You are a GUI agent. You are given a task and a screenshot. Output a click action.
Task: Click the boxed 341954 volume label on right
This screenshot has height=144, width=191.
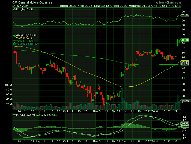(186, 101)
